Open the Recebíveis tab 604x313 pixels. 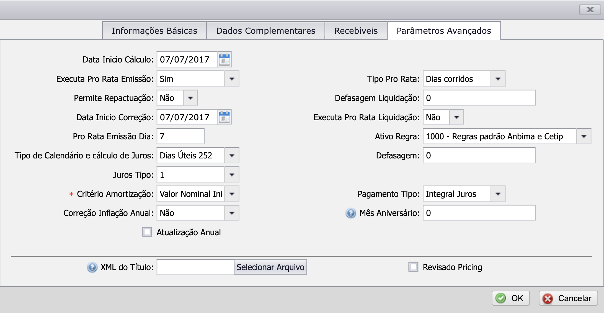coord(356,31)
